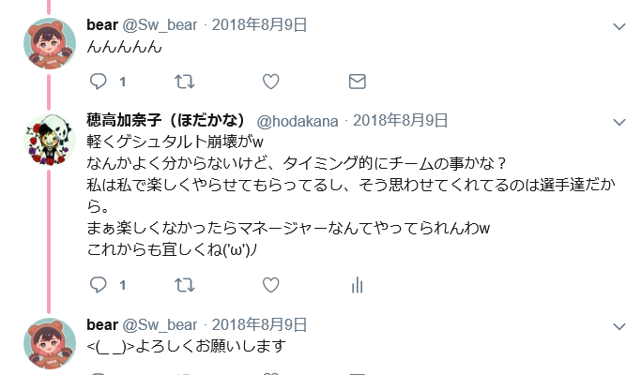This screenshot has width=626, height=375.
Task: Like the tweet by @hodakana
Action: pos(270,285)
